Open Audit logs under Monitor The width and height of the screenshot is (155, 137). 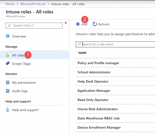(x=20, y=91)
